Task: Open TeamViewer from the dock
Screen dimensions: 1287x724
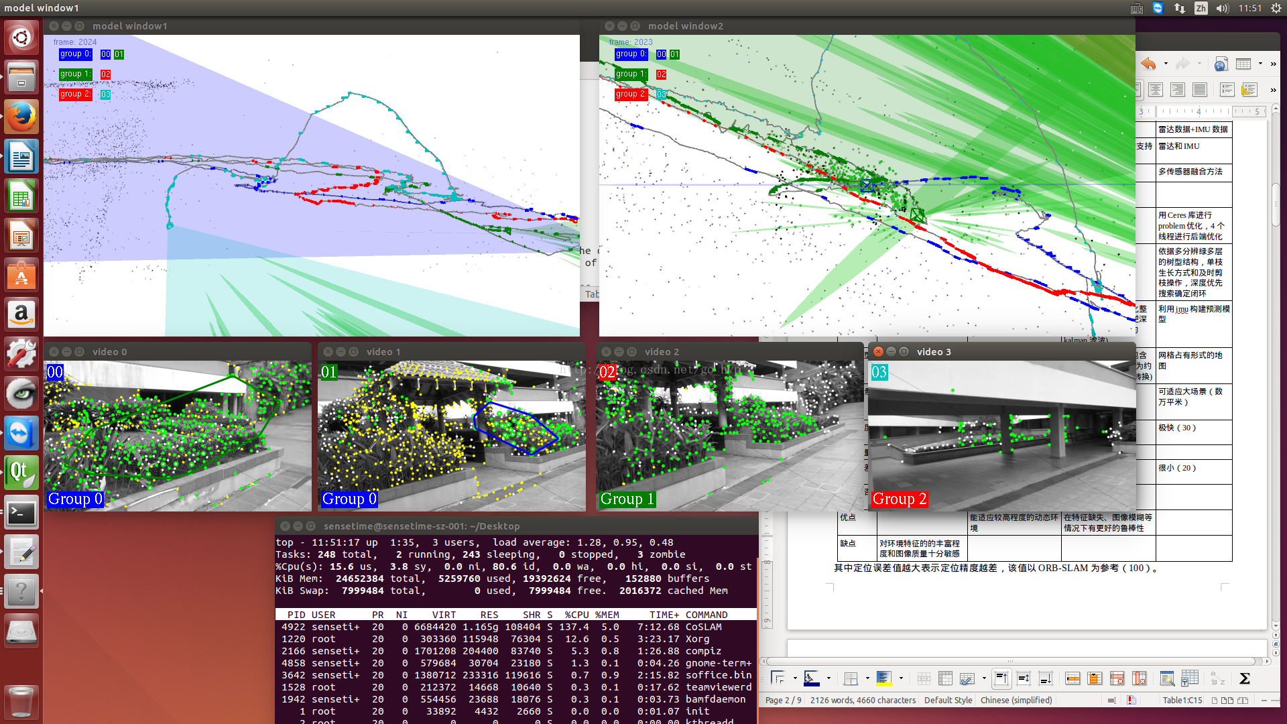Action: click(x=21, y=434)
